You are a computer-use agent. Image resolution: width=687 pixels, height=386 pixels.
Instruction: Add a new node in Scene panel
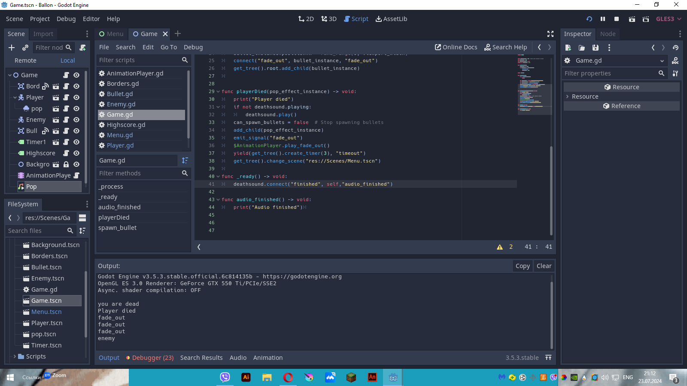tap(12, 48)
